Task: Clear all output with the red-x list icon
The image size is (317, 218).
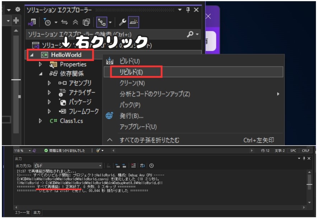Action: point(134,166)
